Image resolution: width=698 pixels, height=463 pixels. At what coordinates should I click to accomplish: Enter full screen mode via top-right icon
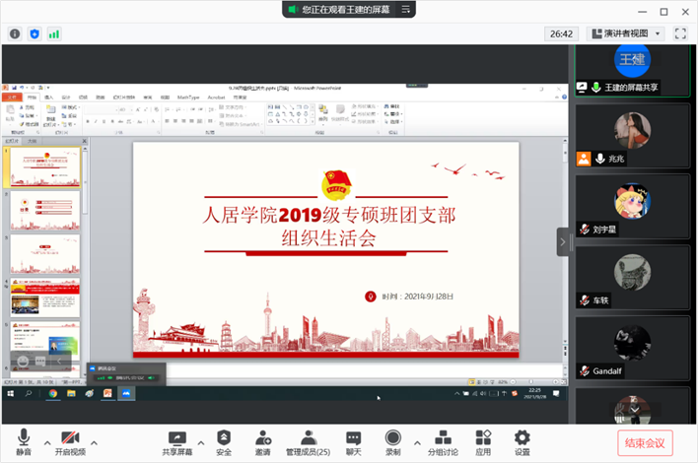pos(680,33)
